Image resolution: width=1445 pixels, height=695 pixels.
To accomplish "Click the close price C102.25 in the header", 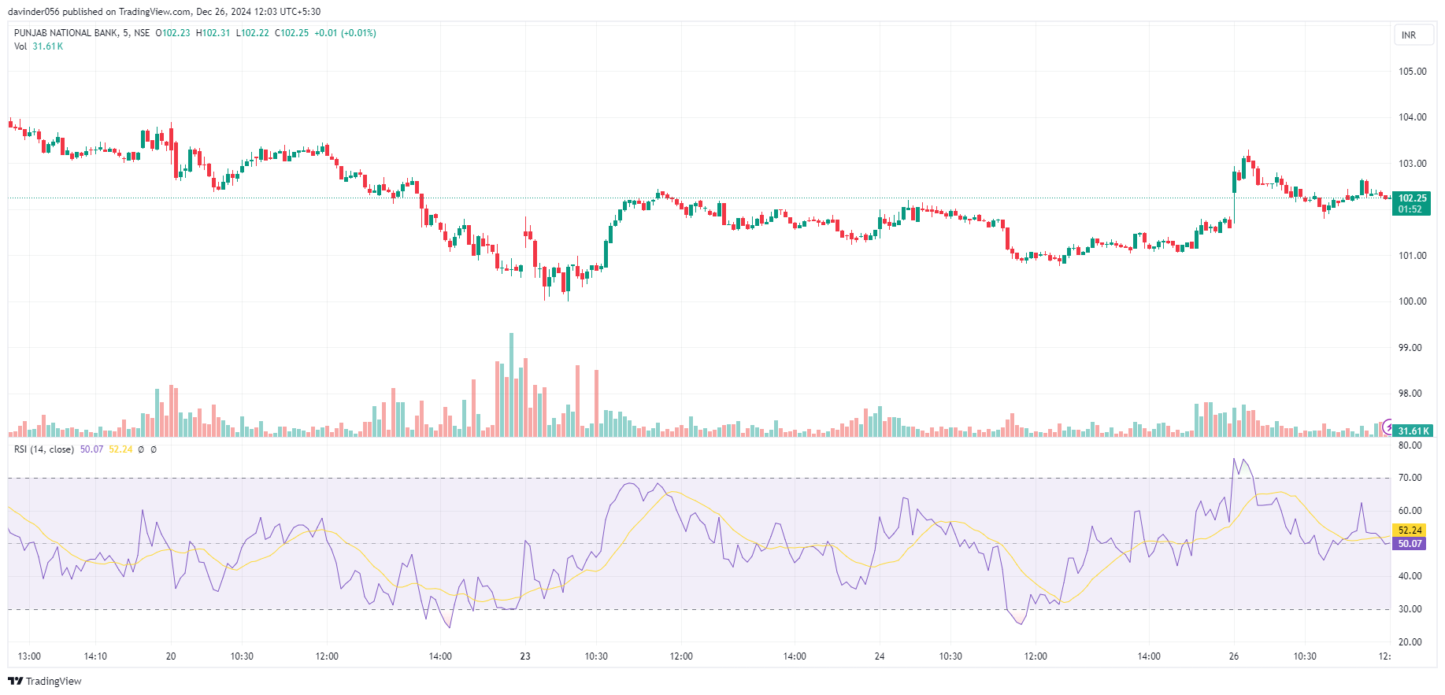I will point(291,33).
